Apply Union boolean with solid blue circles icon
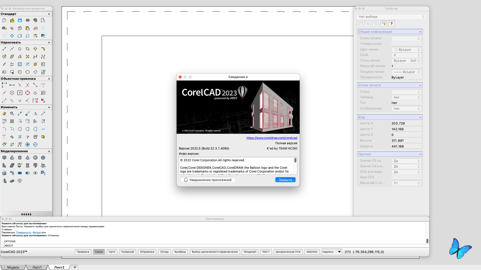 click(20, 173)
